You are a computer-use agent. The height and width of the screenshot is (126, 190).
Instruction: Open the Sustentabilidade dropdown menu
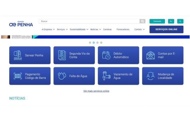pyautogui.click(x=79, y=29)
